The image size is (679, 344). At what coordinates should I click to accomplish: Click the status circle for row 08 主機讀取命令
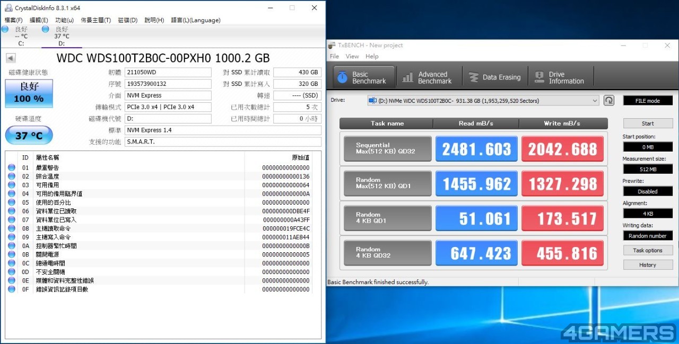point(12,228)
